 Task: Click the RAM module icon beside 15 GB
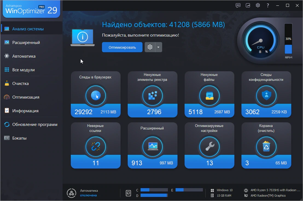pos(212,196)
